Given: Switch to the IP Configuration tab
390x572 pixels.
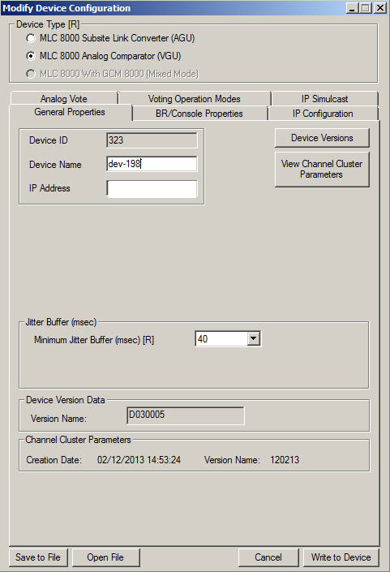Looking at the screenshot, I should tap(323, 114).
